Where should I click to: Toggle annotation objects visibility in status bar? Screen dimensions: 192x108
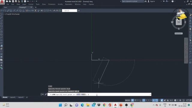162,100
